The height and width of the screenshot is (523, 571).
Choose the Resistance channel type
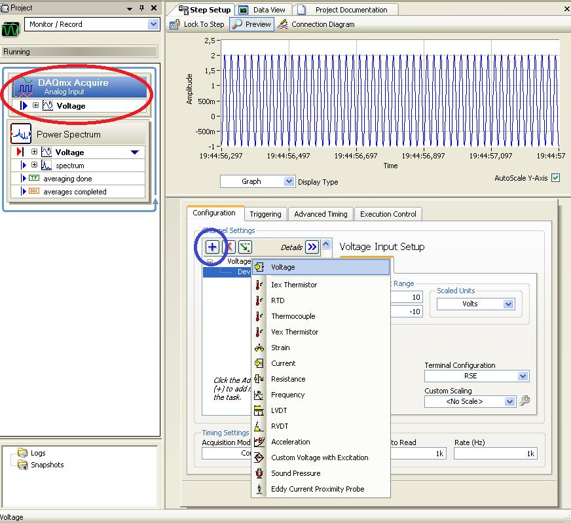tap(321, 379)
